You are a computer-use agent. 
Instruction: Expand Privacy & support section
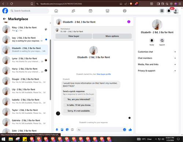[x=157, y=71]
